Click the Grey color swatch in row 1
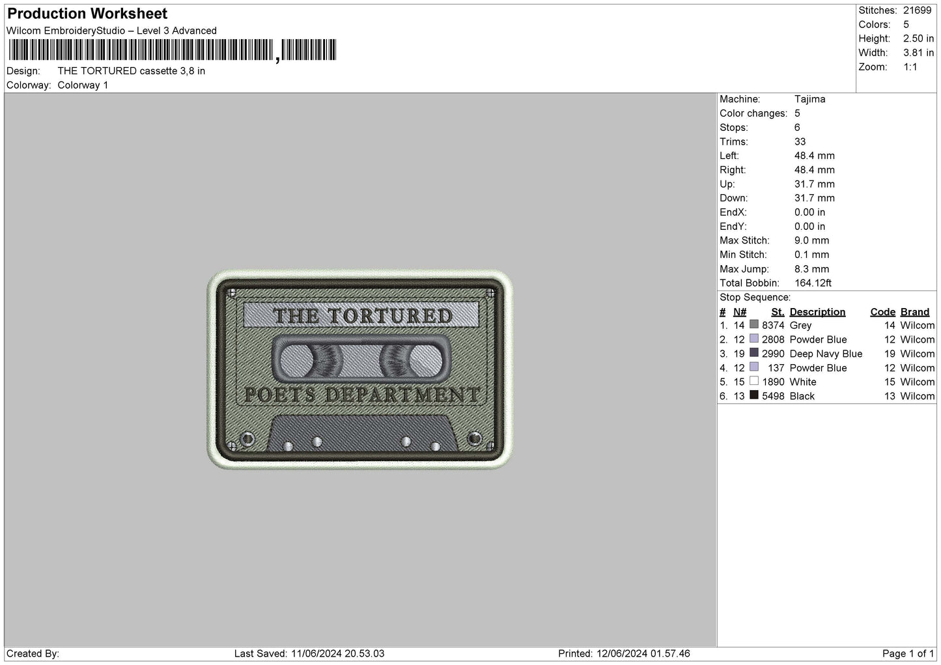Image resolution: width=941 pixels, height=665 pixels. point(754,324)
